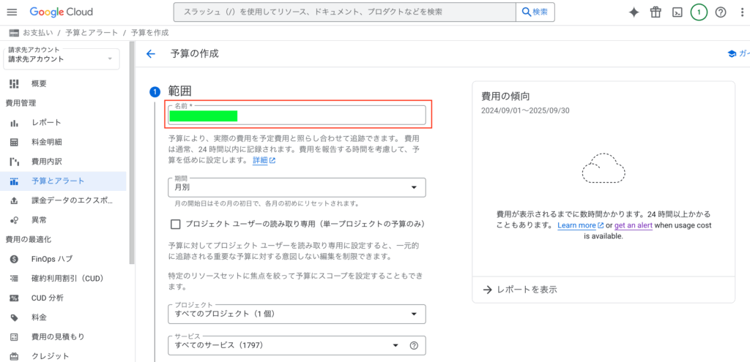Image resolution: width=750 pixels, height=362 pixels.
Task: Open the gift free trial icon
Action: 655,12
